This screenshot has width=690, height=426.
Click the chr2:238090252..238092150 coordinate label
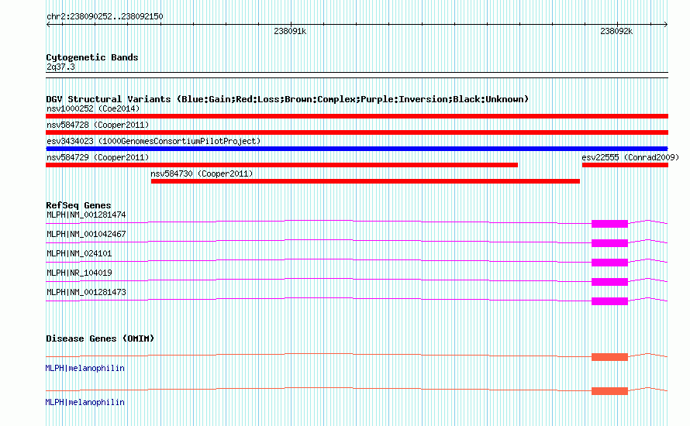click(105, 17)
